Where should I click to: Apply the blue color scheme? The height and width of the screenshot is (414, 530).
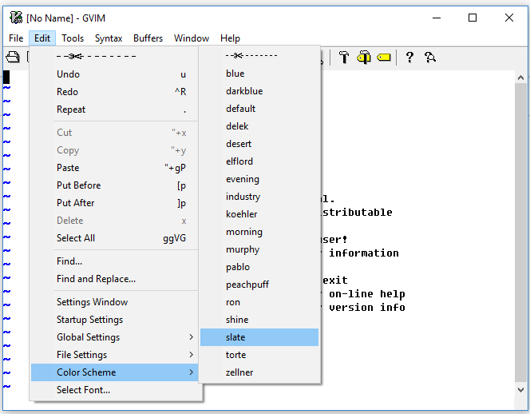pos(259,74)
